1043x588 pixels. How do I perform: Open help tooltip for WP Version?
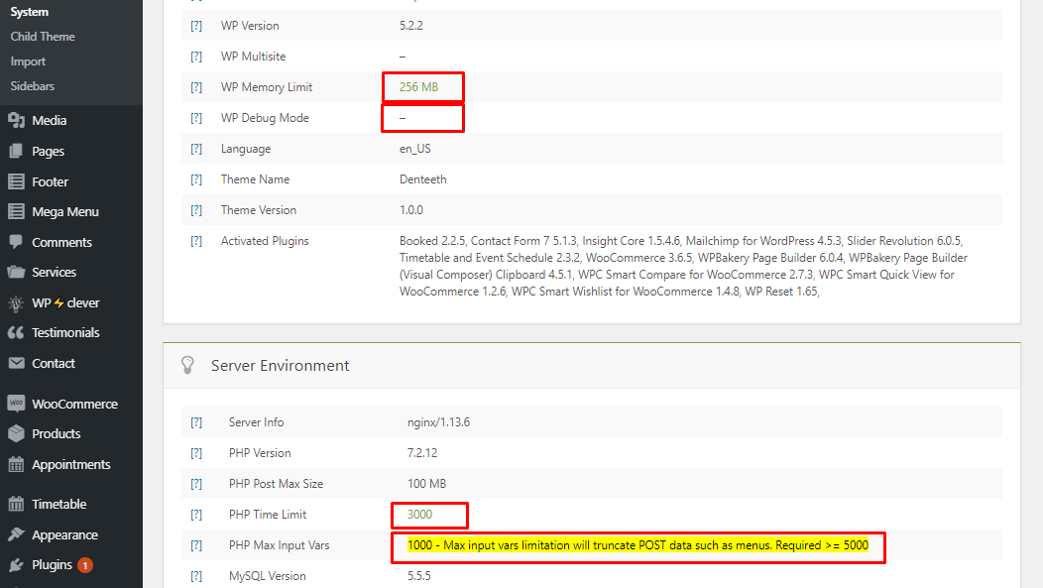click(x=196, y=26)
